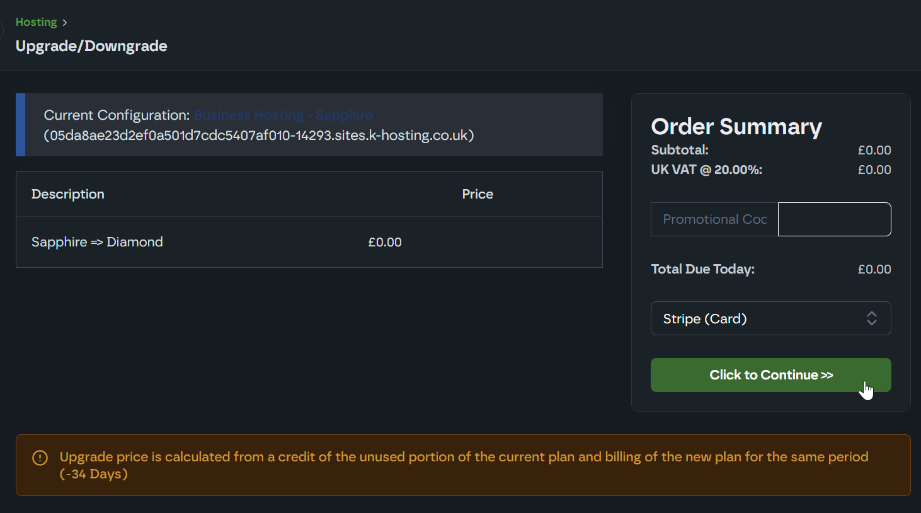Click the breadcrumb chevron after Hosting

[65, 23]
